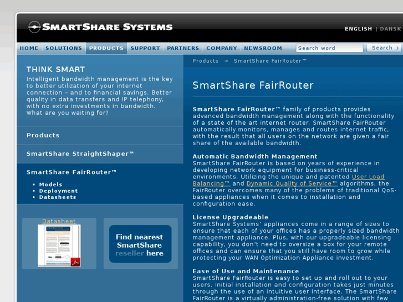Screen dimensions: 403x302
Task: Click the SmartShare FairRouter breadcrumb
Action: 270,61
